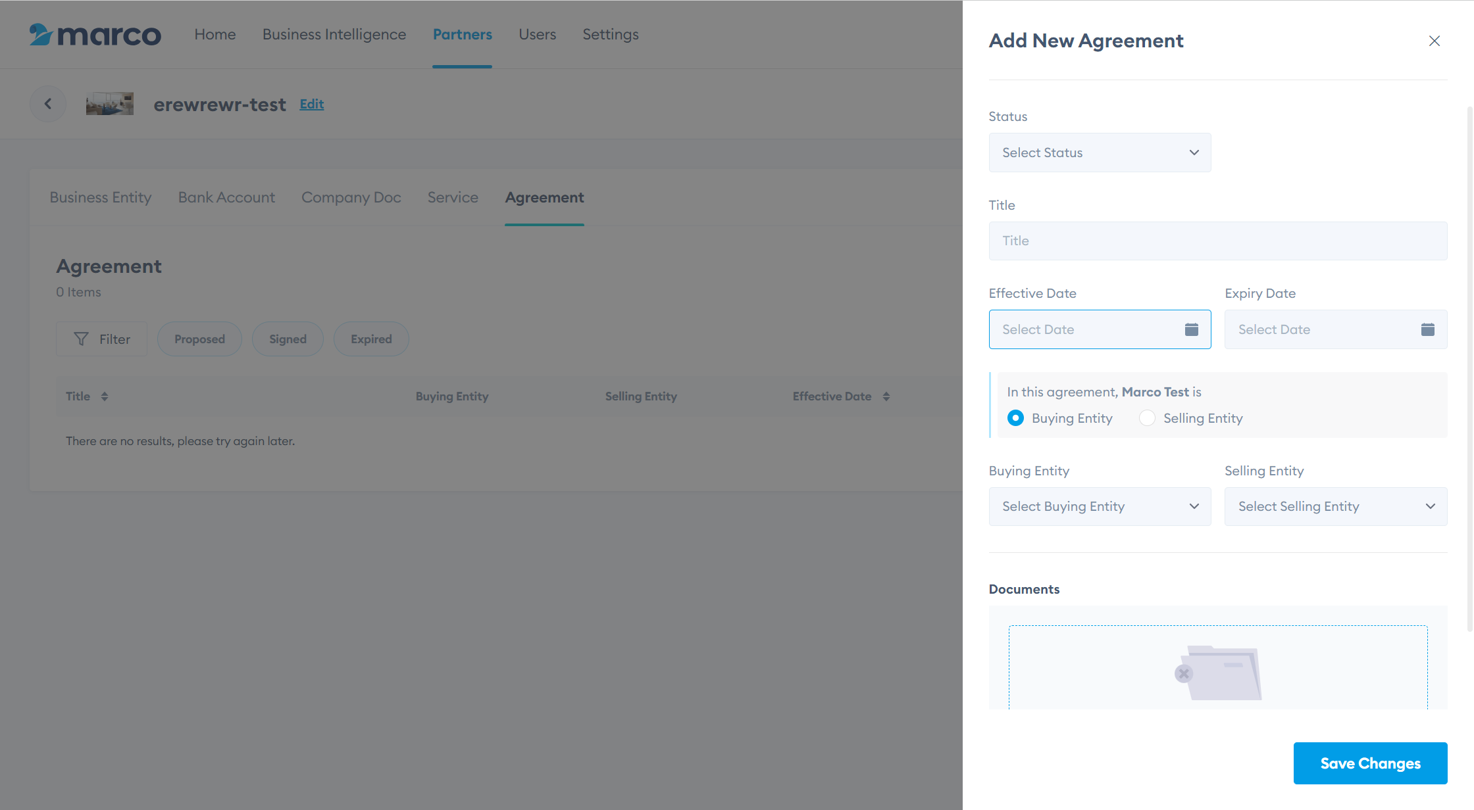The image size is (1474, 810).
Task: Select the Buying Entity radio option
Action: (x=1015, y=418)
